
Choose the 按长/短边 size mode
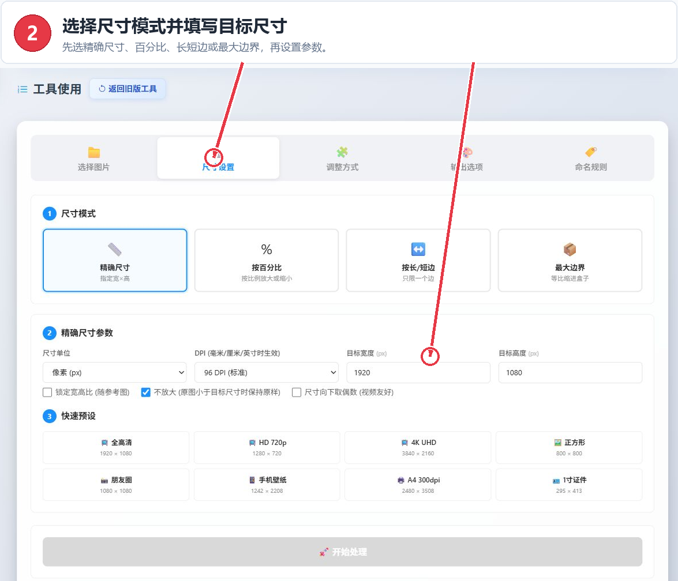[x=418, y=261]
